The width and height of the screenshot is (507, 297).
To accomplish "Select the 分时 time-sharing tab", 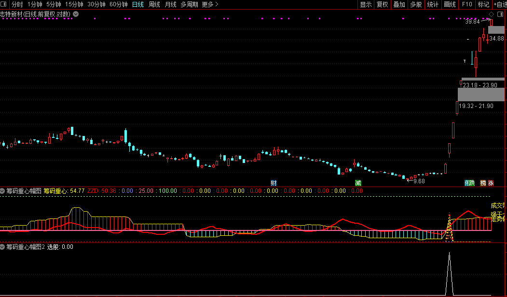I will 17,4.
